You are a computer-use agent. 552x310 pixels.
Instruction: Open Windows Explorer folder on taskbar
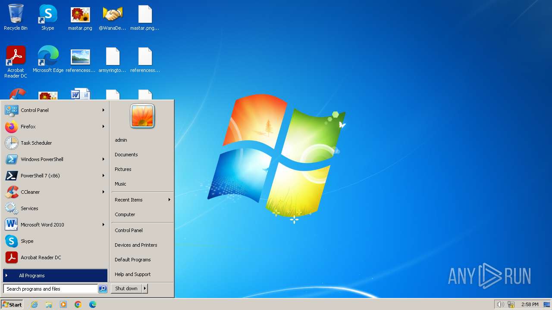(49, 304)
